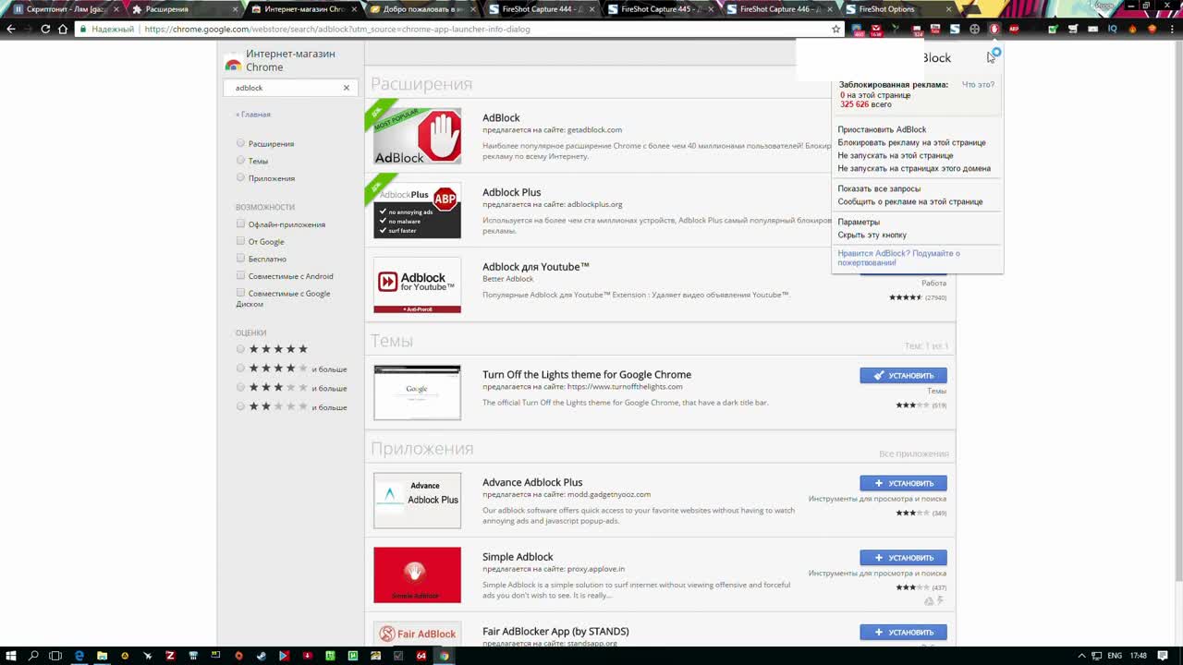Bookmark this page with the star icon
This screenshot has width=1183, height=665.
836,30
